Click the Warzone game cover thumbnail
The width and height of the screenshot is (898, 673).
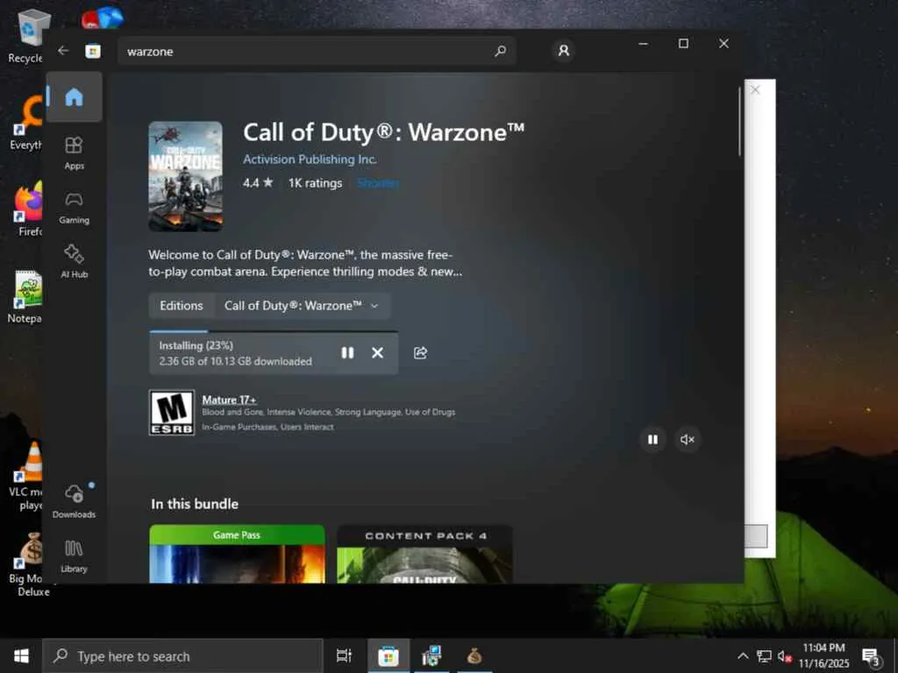186,176
